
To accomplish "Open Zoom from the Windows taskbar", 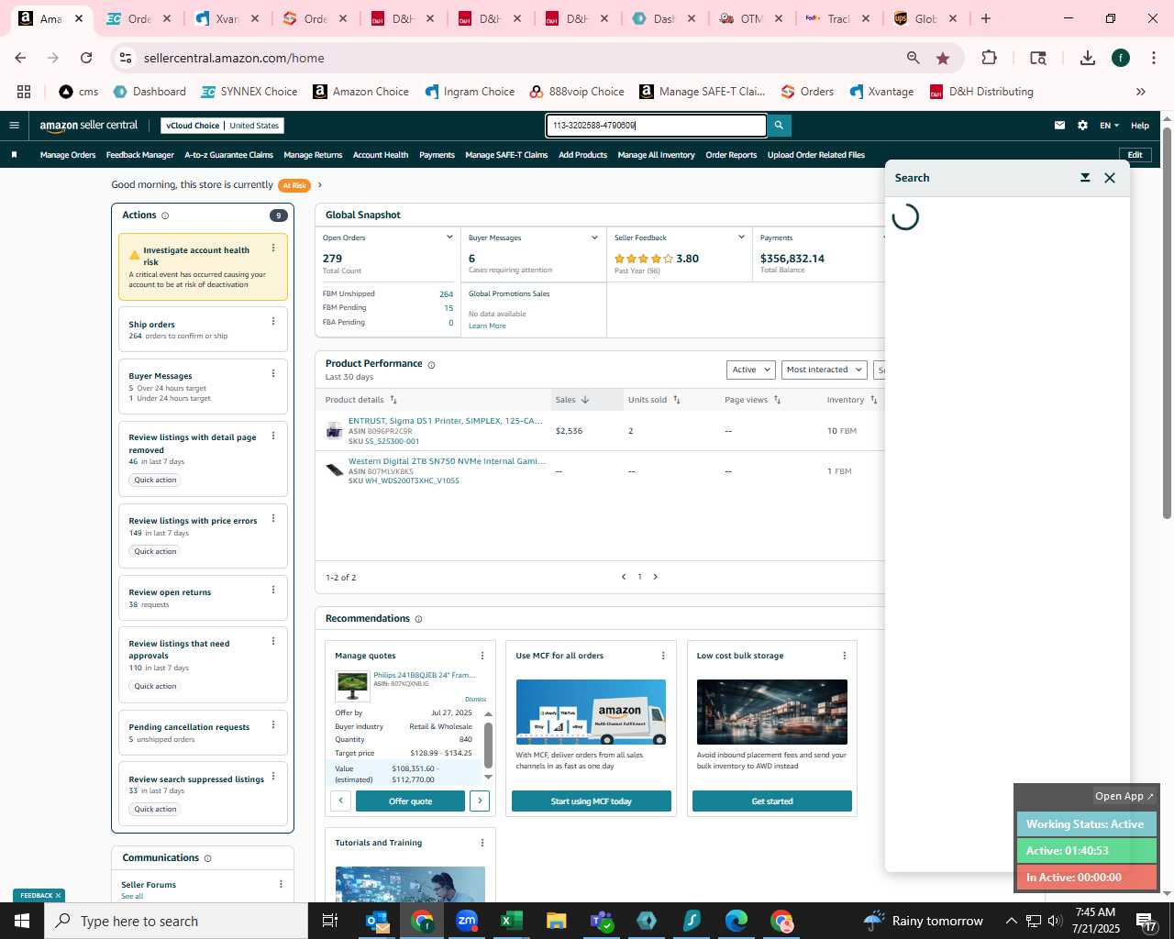I will coord(467,921).
